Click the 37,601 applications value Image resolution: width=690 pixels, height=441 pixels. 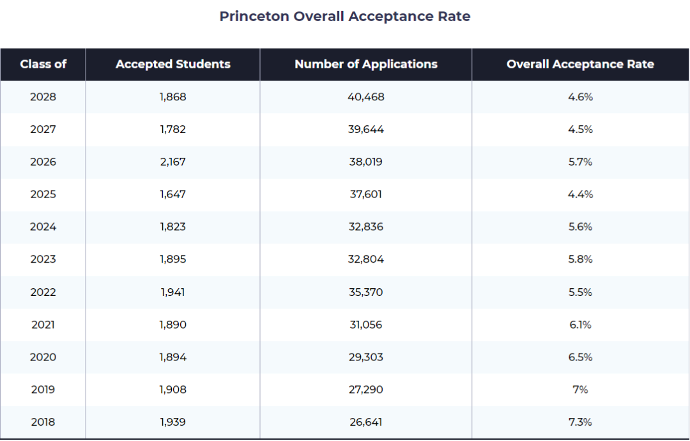click(365, 194)
